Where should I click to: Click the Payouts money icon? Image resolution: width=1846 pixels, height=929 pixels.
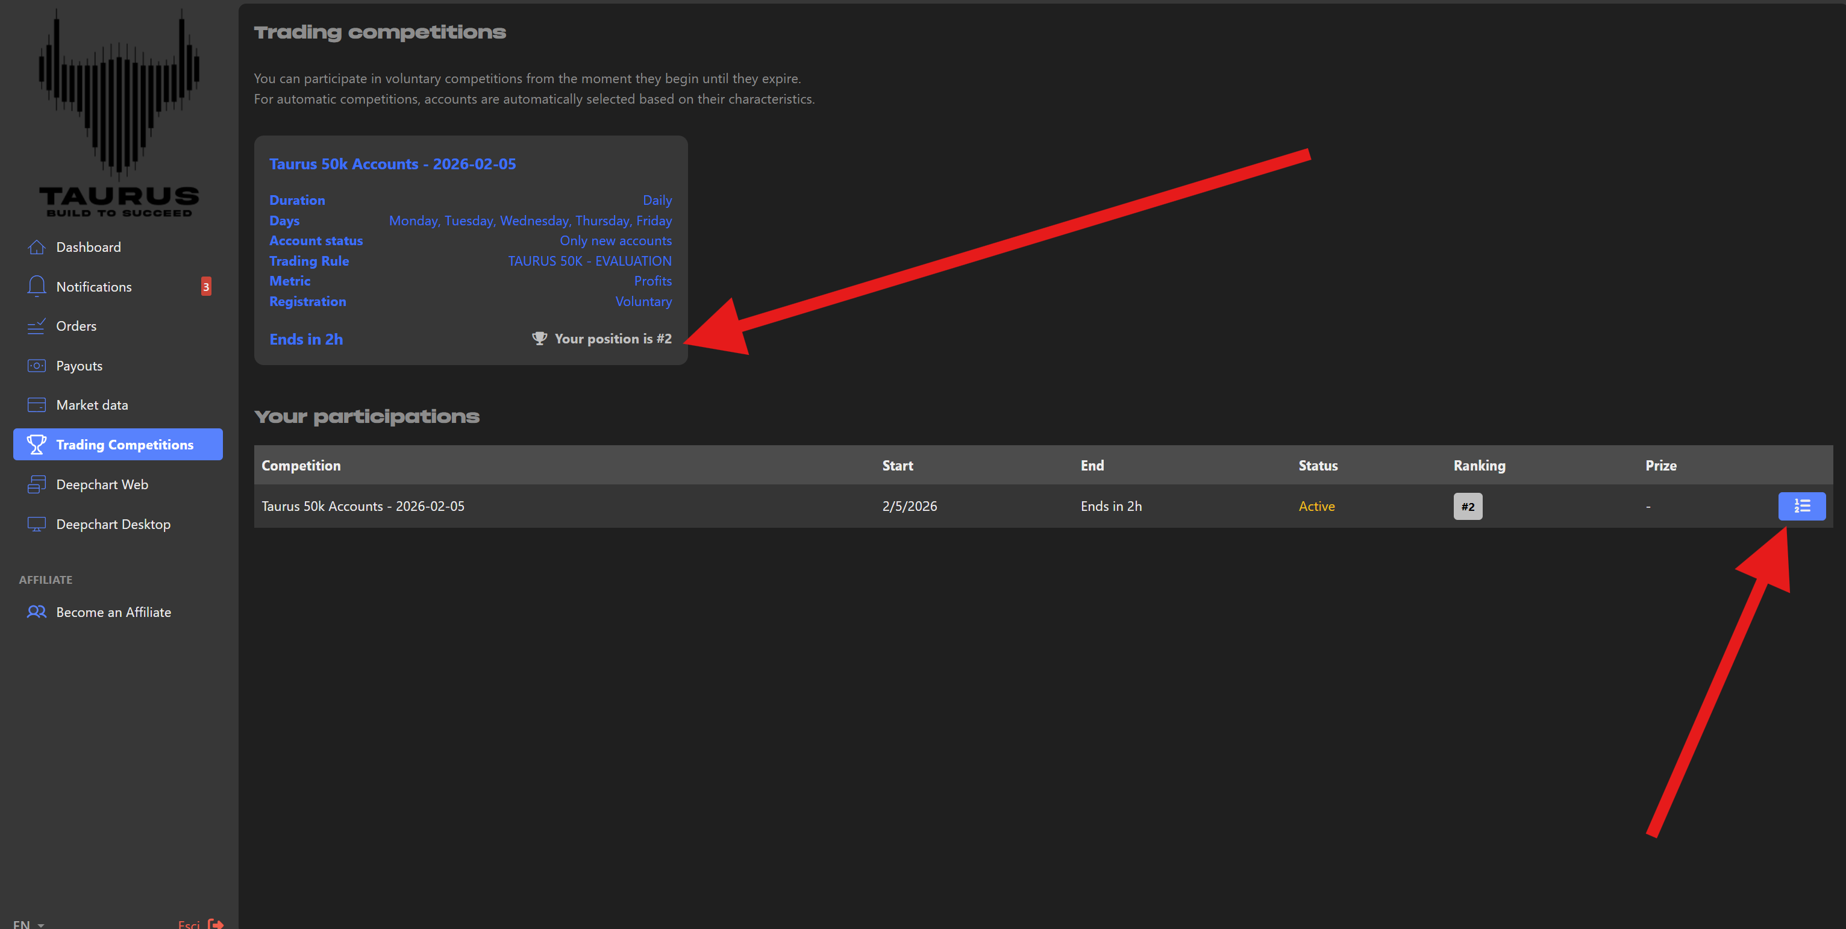pos(37,366)
